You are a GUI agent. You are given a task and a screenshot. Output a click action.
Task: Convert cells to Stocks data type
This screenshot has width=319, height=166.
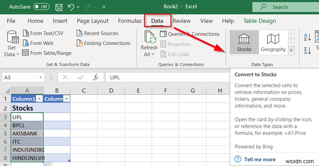tap(244, 42)
